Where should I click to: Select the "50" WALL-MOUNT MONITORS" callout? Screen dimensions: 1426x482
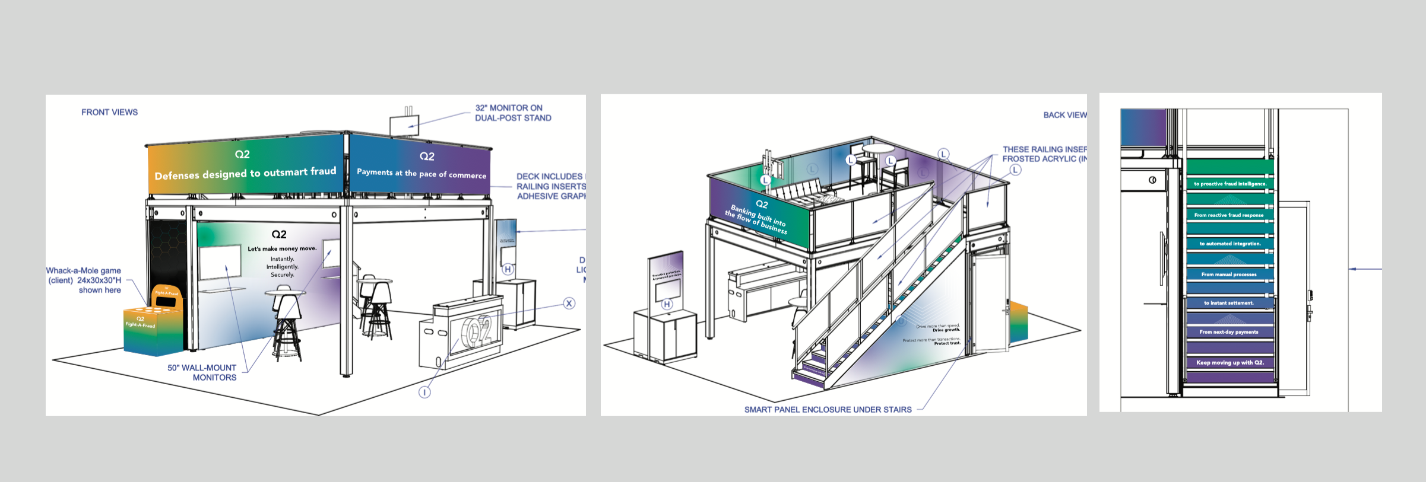(x=202, y=372)
